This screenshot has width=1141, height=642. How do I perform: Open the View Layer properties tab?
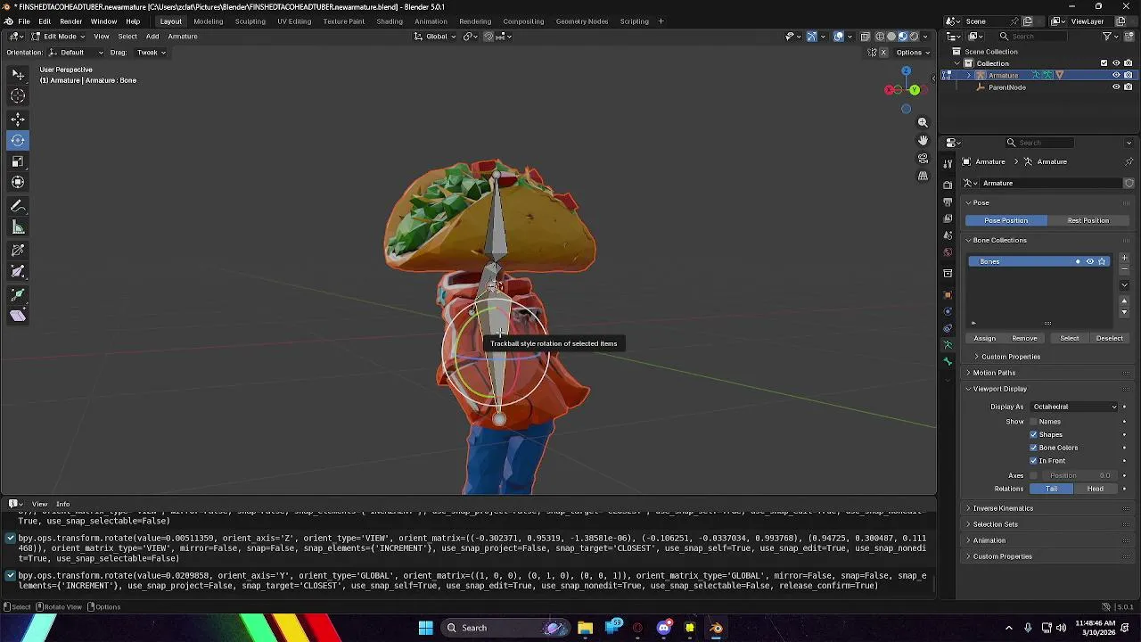pos(948,218)
